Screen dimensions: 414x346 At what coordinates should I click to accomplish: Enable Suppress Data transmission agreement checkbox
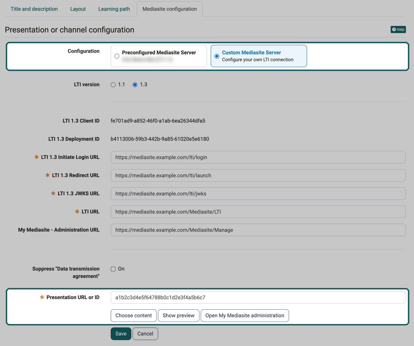tap(113, 269)
